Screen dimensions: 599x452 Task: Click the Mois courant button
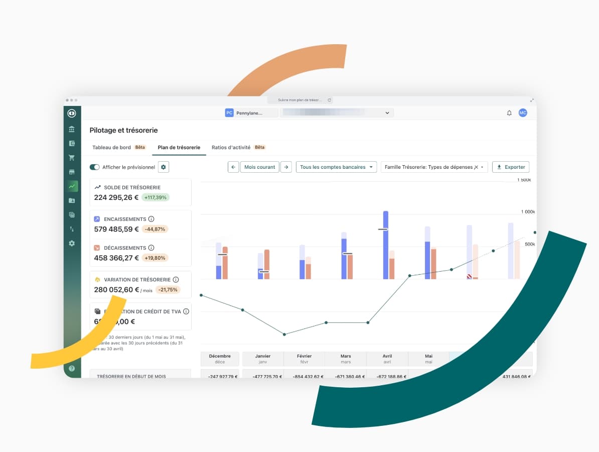pyautogui.click(x=259, y=167)
